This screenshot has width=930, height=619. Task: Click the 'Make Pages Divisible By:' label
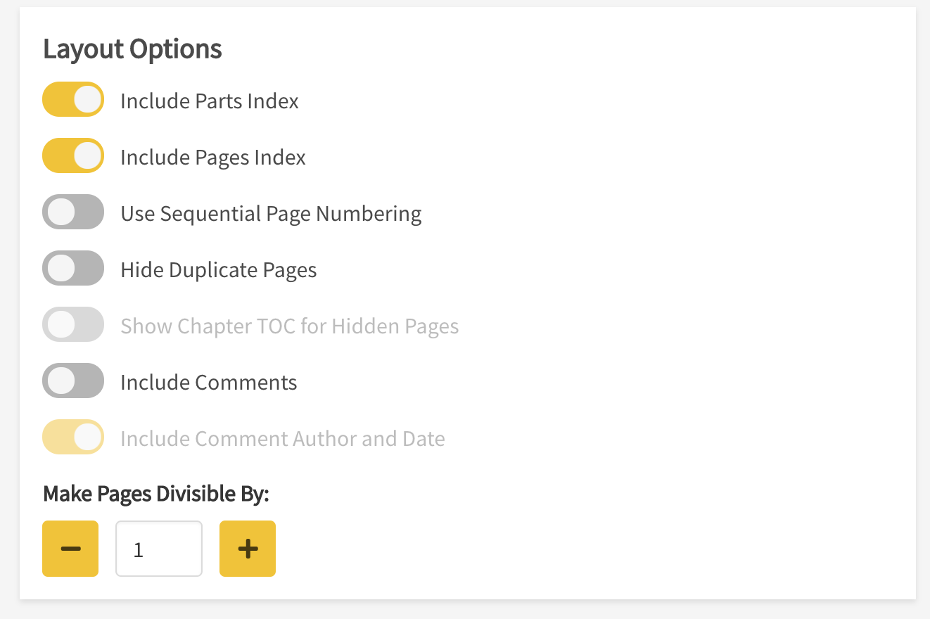(x=156, y=494)
